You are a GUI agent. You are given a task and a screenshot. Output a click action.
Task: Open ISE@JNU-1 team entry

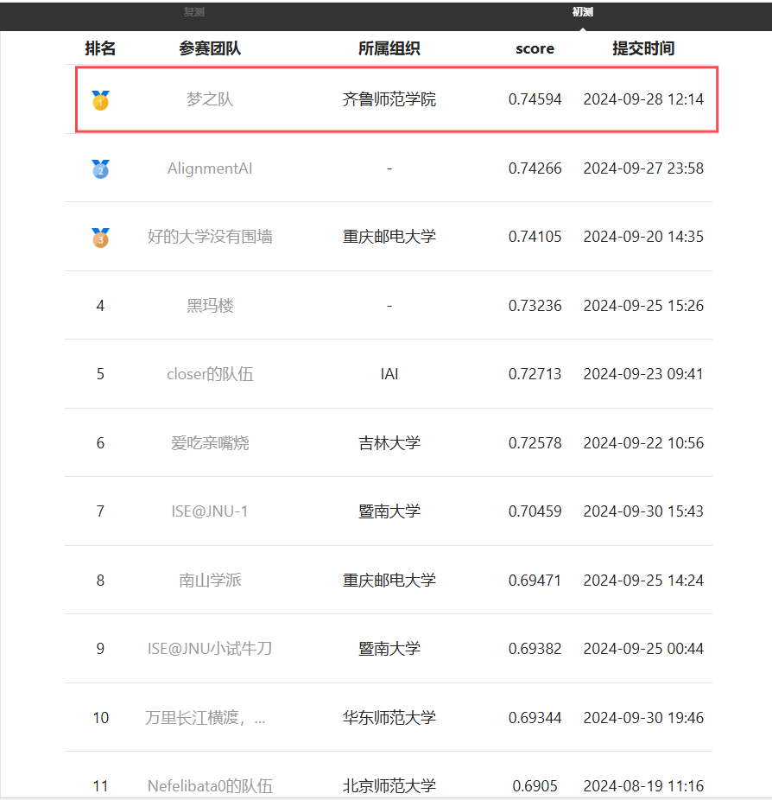210,511
